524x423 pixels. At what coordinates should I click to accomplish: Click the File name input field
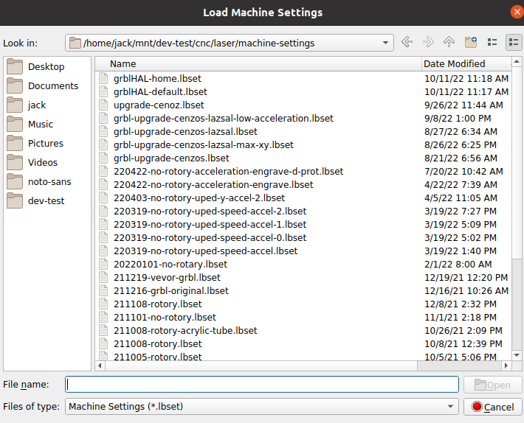[x=262, y=385]
